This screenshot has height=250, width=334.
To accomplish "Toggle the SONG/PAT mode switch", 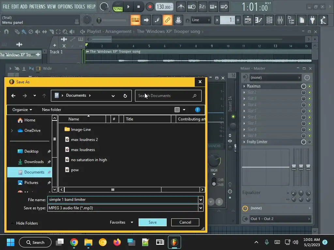I will (x=118, y=7).
